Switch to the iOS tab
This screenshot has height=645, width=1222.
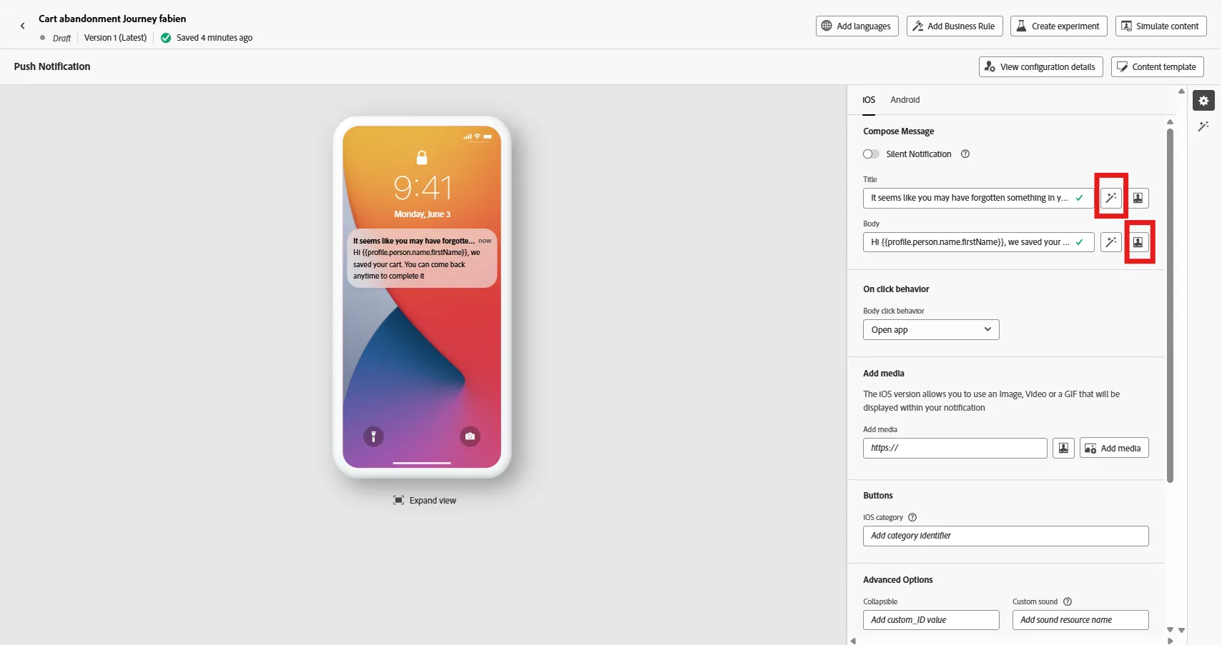[869, 100]
